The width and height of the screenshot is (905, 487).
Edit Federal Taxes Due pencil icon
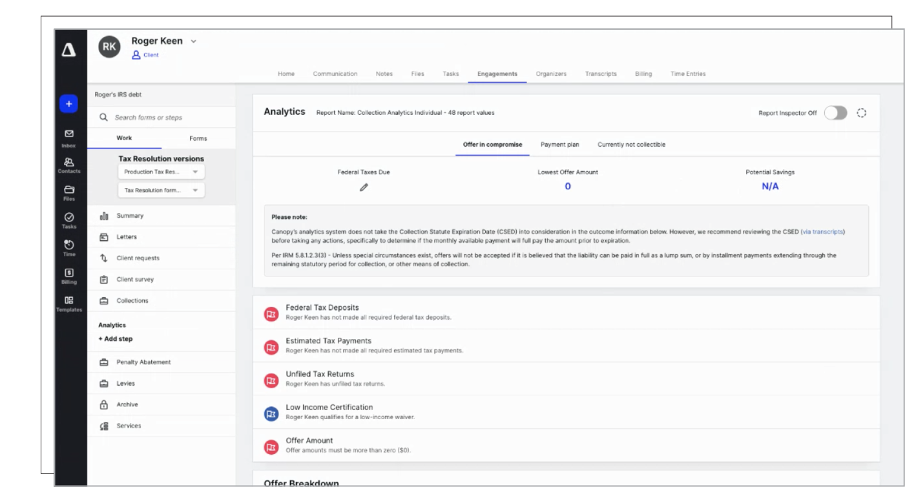click(364, 187)
